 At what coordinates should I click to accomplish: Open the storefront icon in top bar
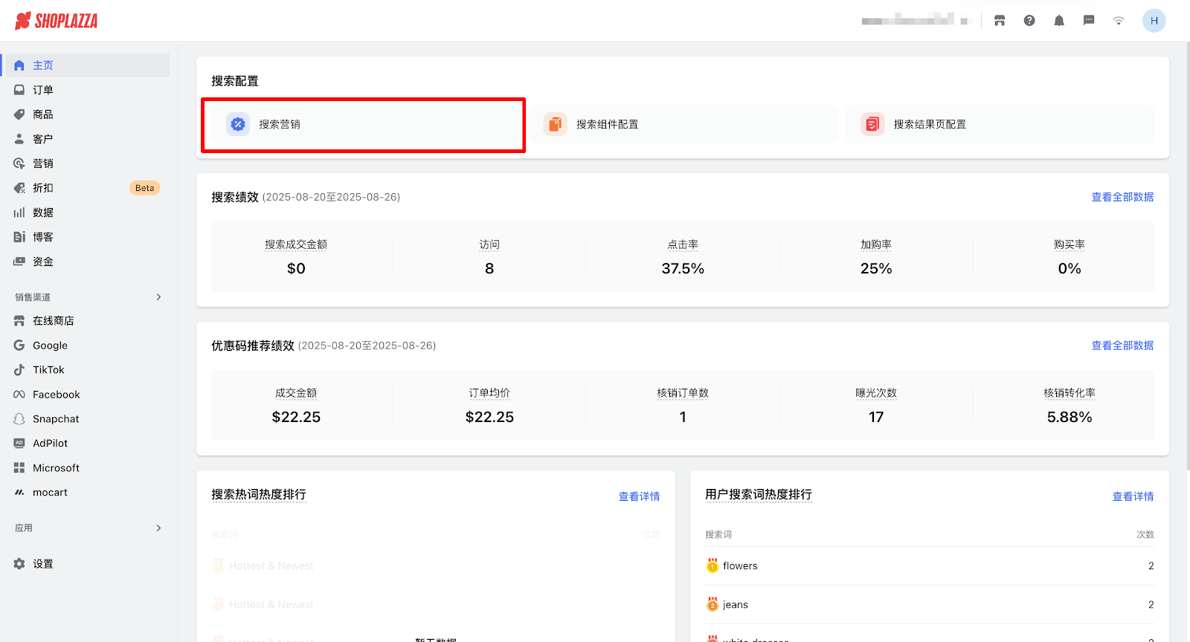pos(1000,21)
